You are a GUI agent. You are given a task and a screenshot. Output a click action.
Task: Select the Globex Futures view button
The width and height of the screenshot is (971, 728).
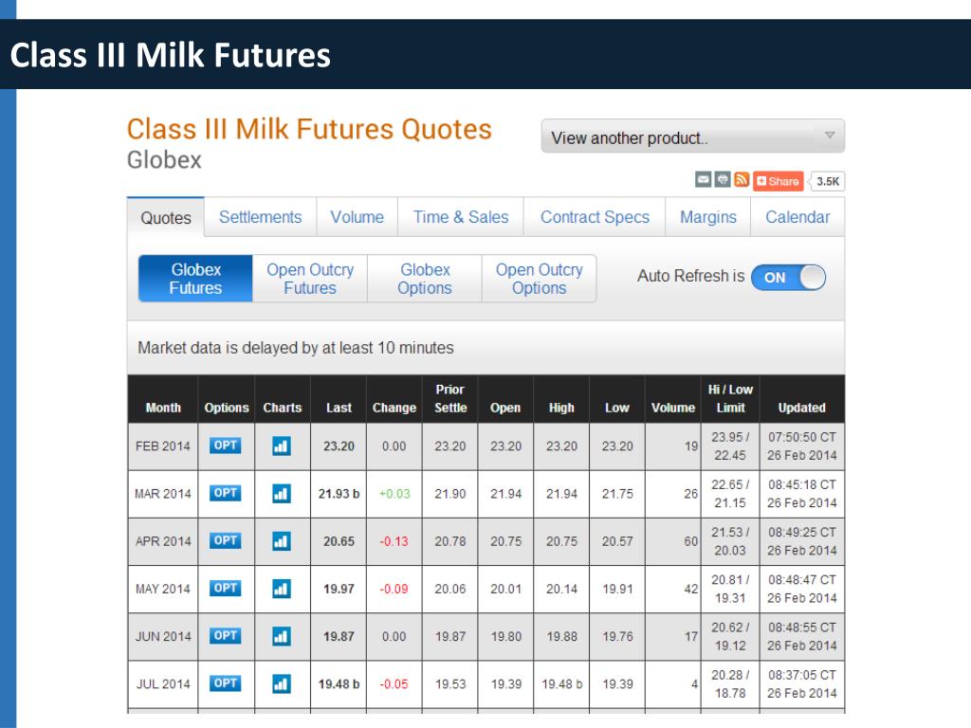point(195,279)
